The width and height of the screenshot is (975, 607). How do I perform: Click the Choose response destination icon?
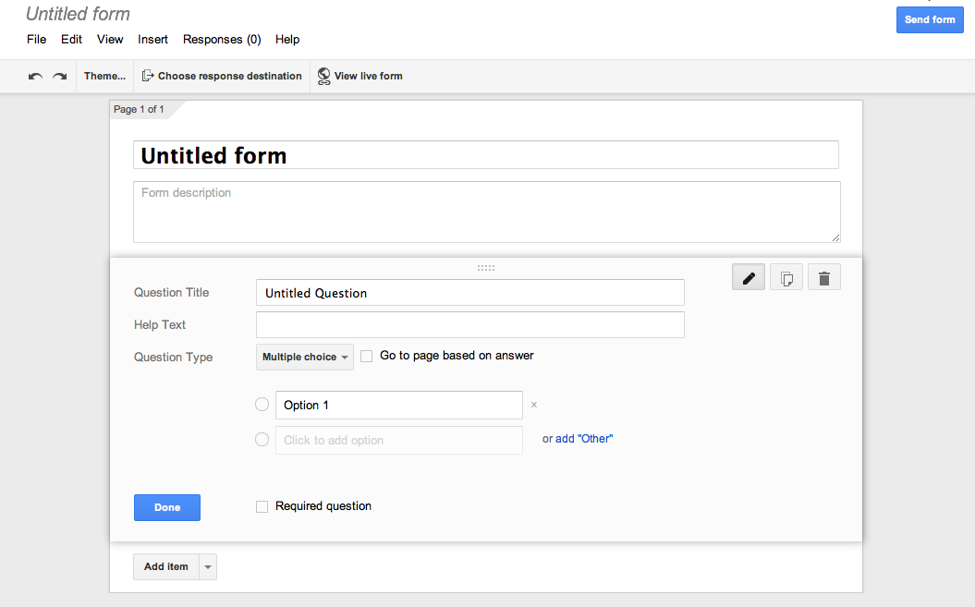pyautogui.click(x=148, y=76)
